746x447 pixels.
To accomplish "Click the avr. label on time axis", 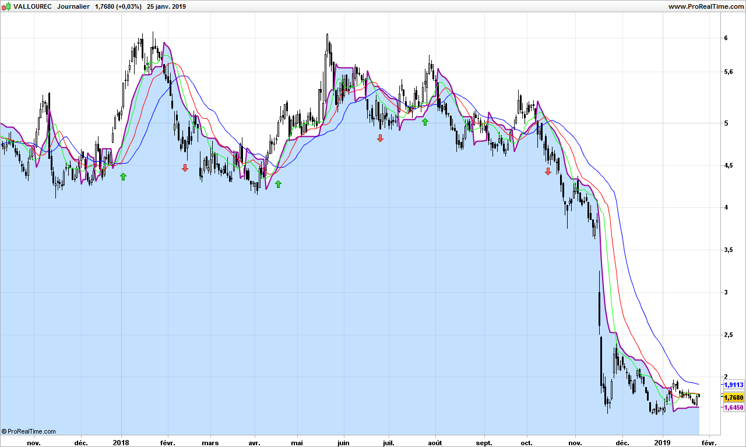I will [254, 442].
